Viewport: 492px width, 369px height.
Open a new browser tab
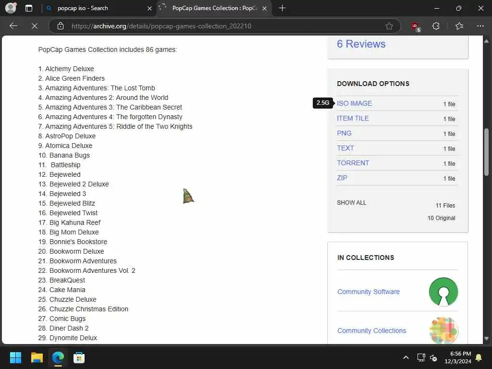point(282,8)
